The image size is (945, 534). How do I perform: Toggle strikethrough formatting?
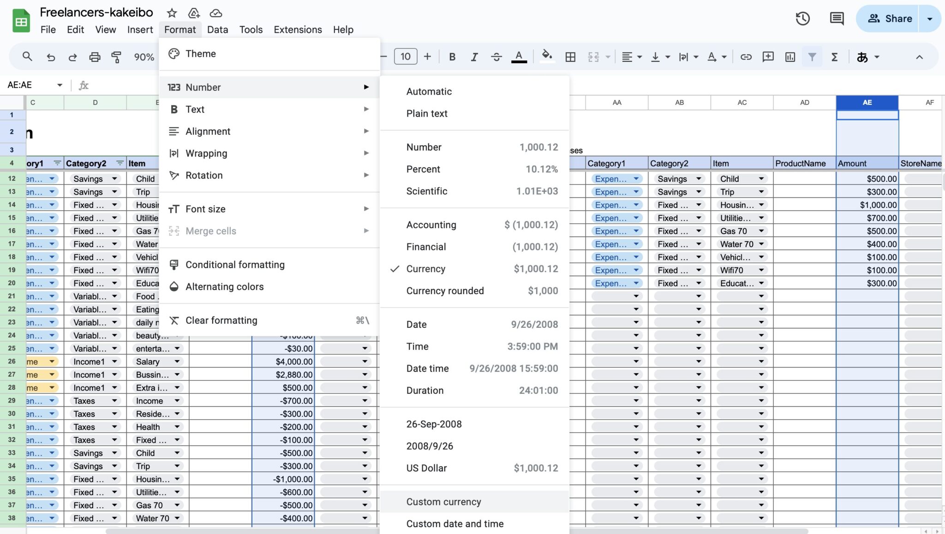[496, 56]
